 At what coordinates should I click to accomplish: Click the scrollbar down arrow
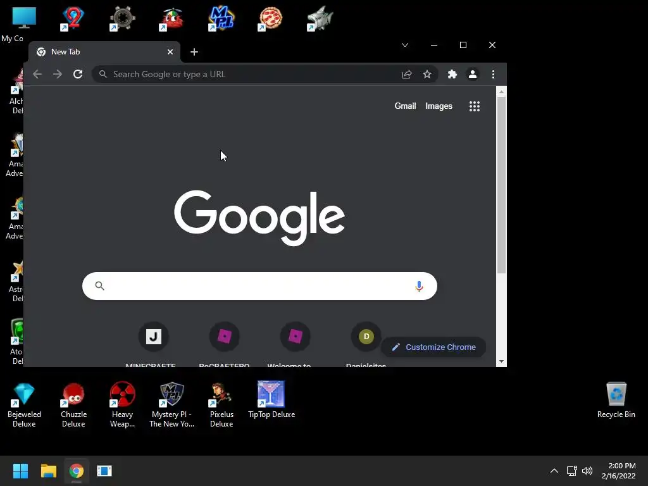[x=501, y=361]
